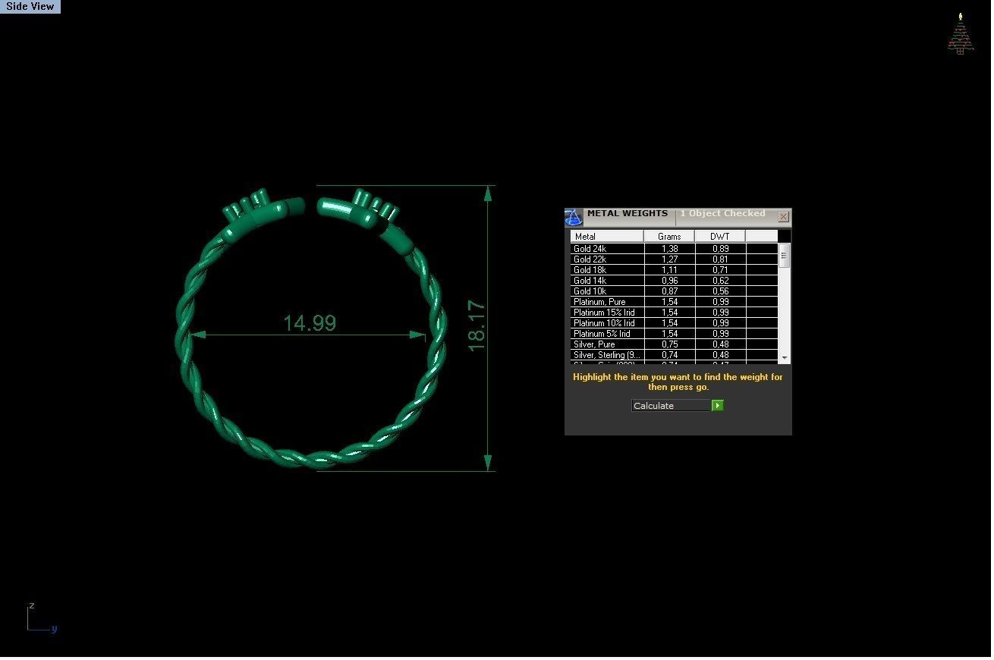Select the Gold 22k row
This screenshot has width=994, height=660.
point(674,259)
